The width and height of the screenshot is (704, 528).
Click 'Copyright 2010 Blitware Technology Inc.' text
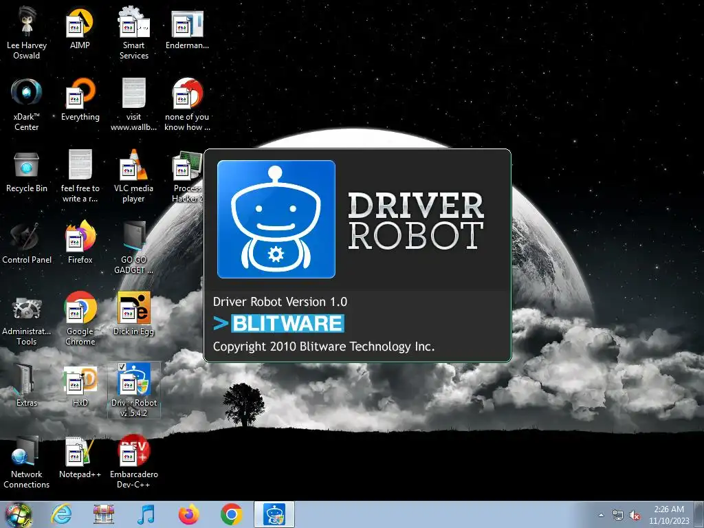324,346
